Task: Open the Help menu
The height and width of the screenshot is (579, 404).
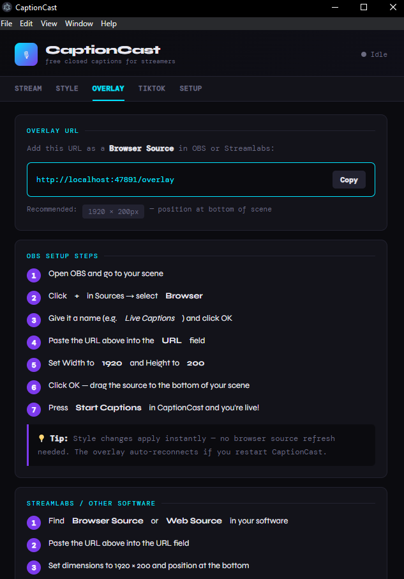Action: click(x=109, y=24)
